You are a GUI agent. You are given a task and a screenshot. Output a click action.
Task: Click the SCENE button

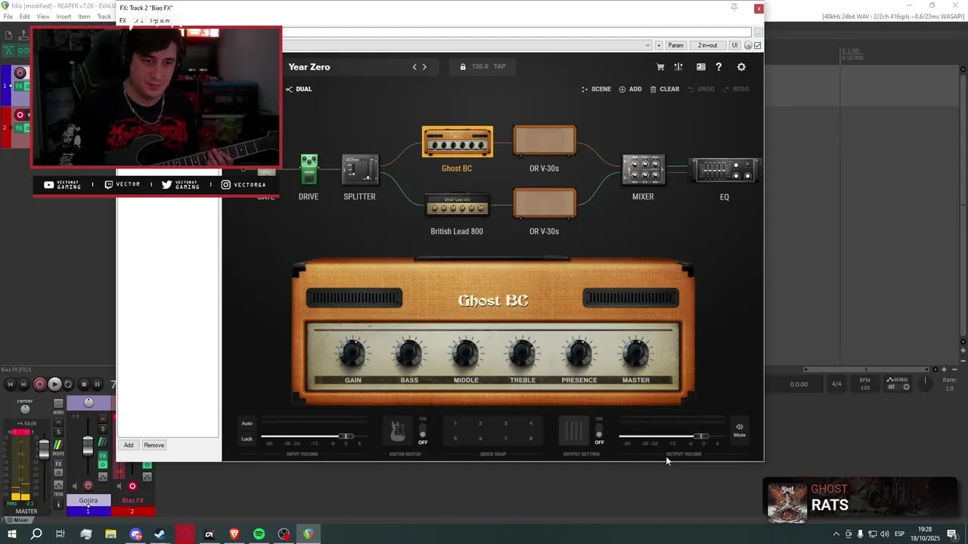tap(596, 89)
